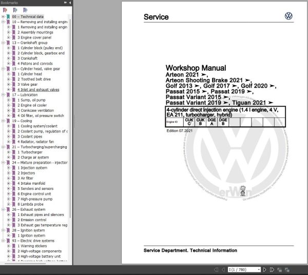Expand the 00 – Technical data bookmark node
Viewport: 308px width, 275px height.
pyautogui.click(x=3, y=17)
